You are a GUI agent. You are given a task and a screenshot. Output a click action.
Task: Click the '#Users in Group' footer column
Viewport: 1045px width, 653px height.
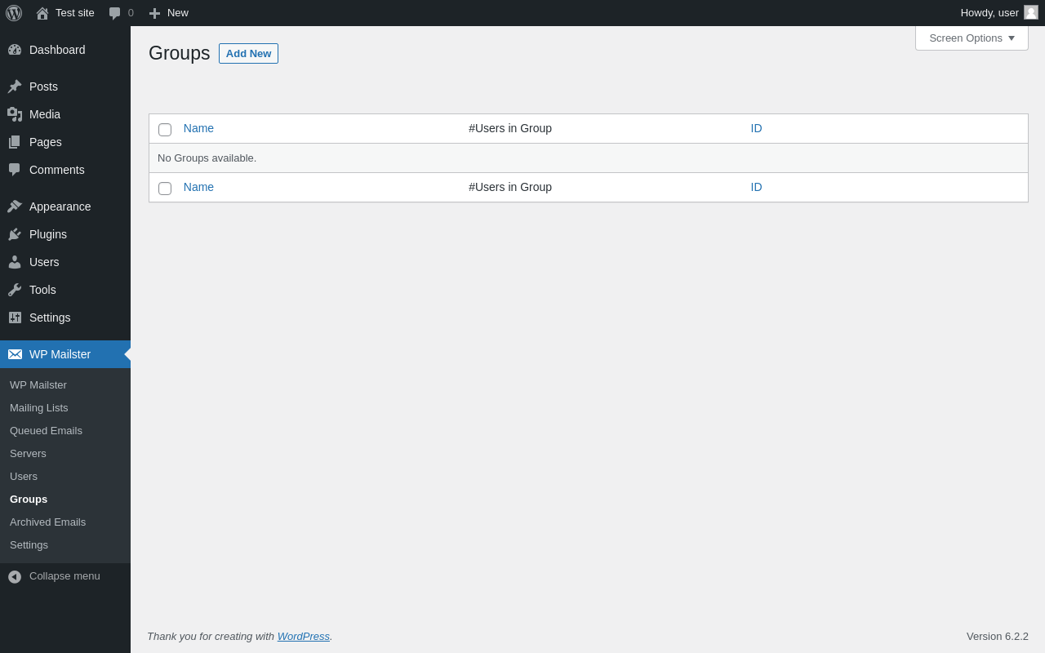tap(510, 187)
